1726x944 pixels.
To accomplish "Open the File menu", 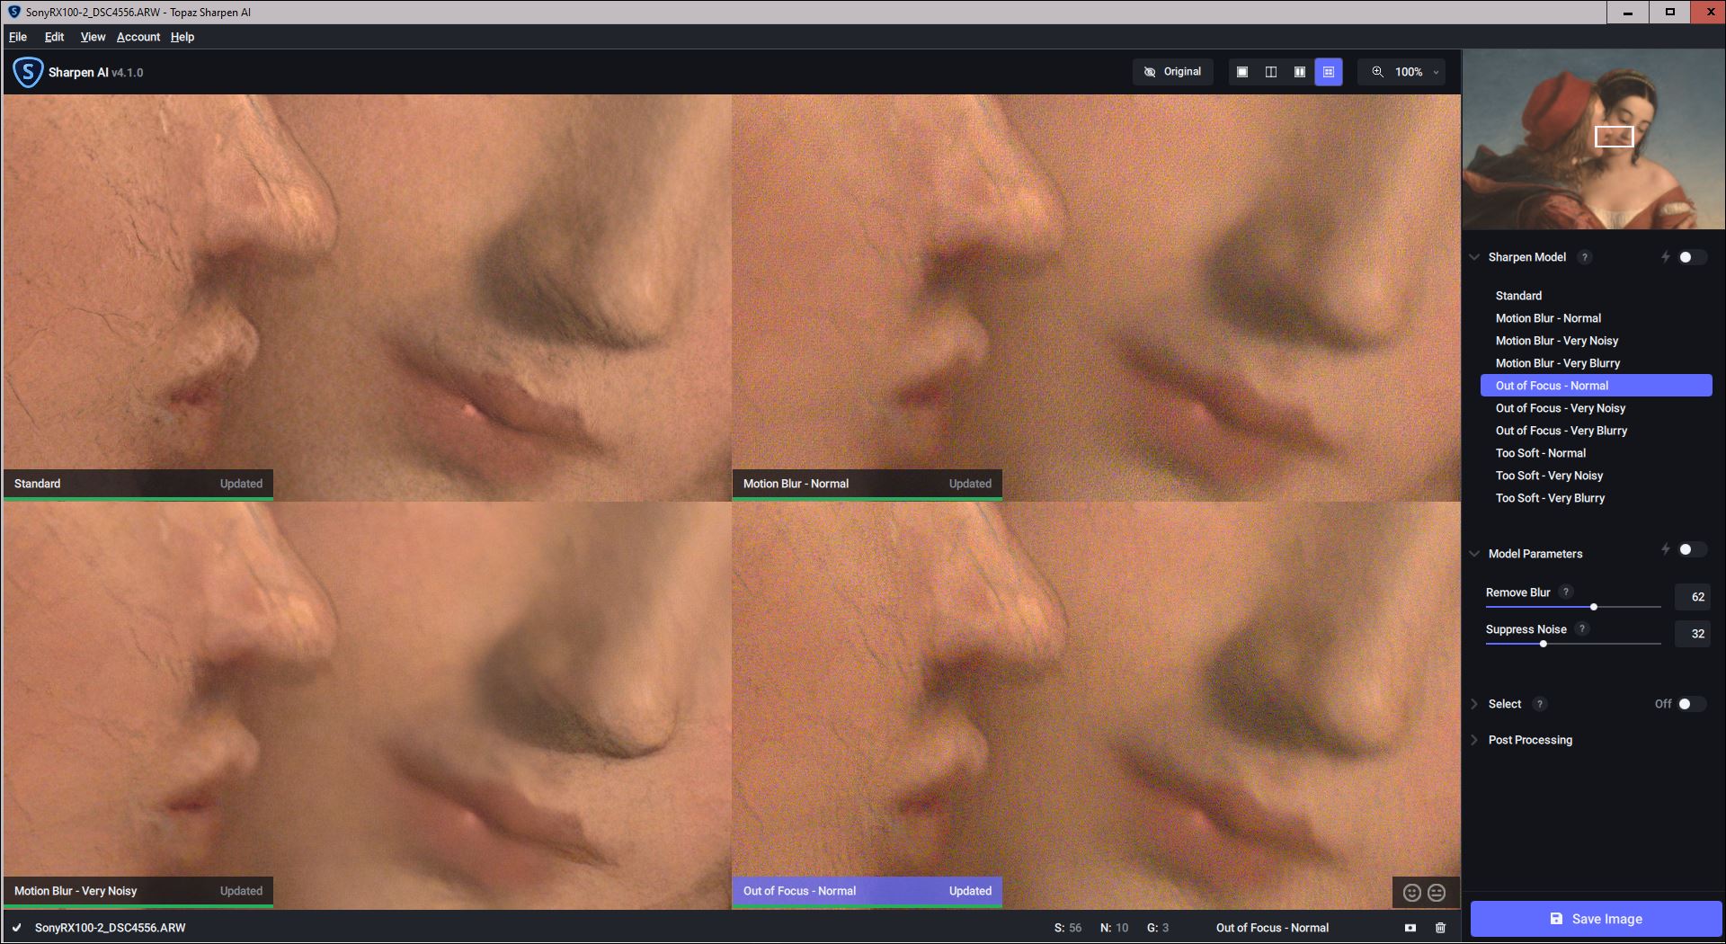I will (18, 37).
